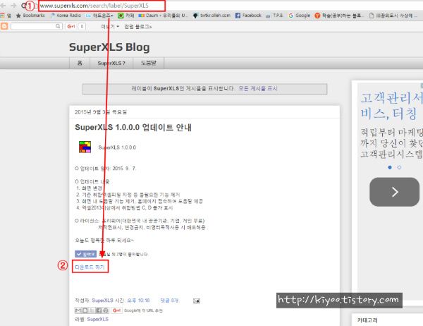Image resolution: width=423 pixels, height=326 pixels.
Task: Click the browser back arrow
Action: click(x=3, y=6)
